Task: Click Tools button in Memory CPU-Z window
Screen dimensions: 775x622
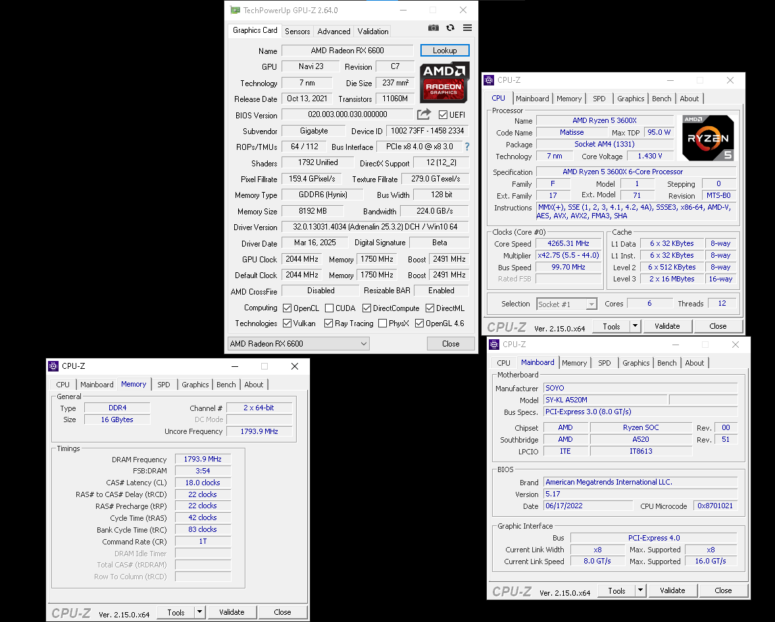Action: click(x=176, y=612)
